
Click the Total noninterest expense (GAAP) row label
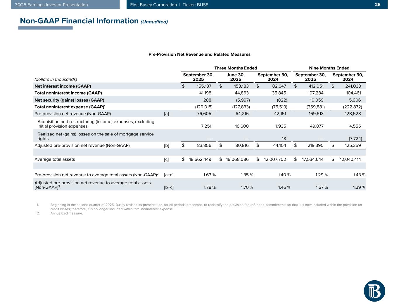(x=70, y=107)
